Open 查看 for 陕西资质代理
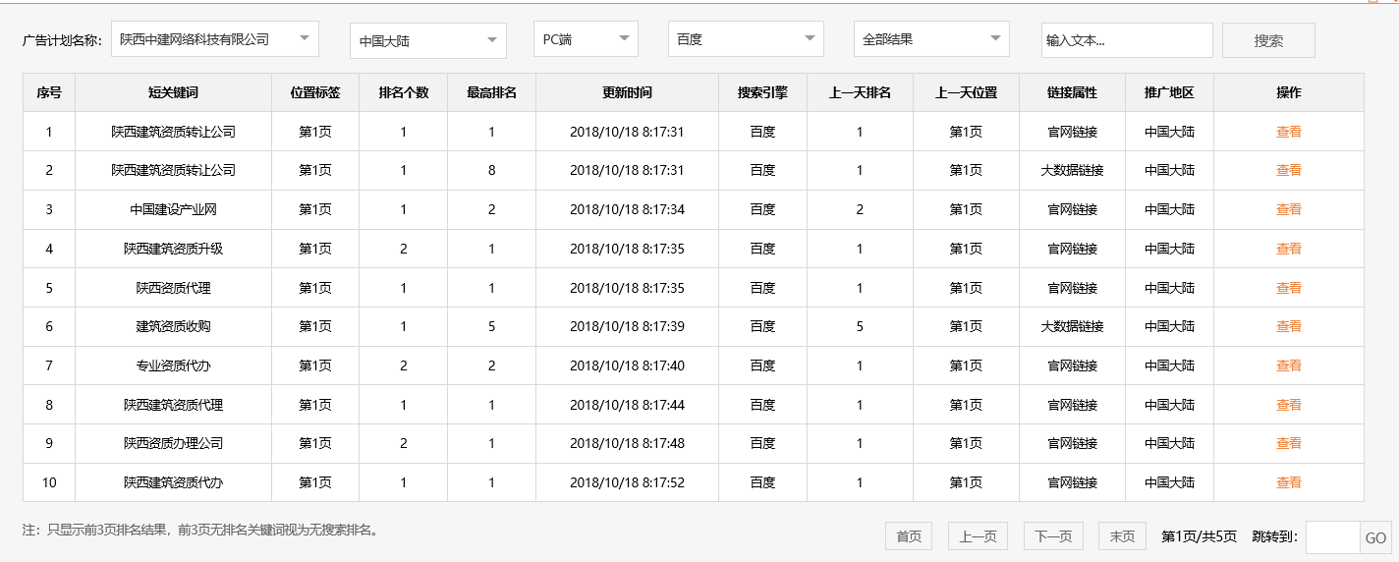Viewport: 1399px width, 562px height. click(x=1288, y=288)
